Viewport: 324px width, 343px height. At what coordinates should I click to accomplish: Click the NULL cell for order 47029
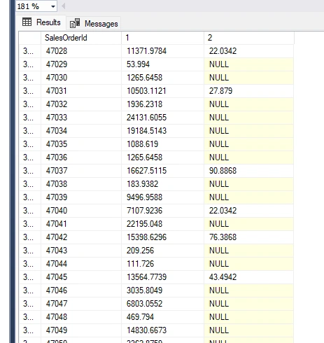coord(249,64)
